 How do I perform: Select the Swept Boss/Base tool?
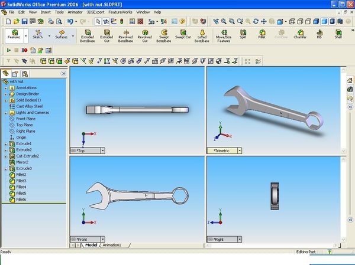tap(164, 36)
